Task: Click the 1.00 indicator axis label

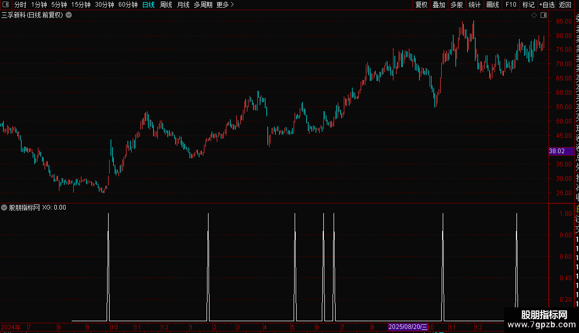Action: point(566,214)
